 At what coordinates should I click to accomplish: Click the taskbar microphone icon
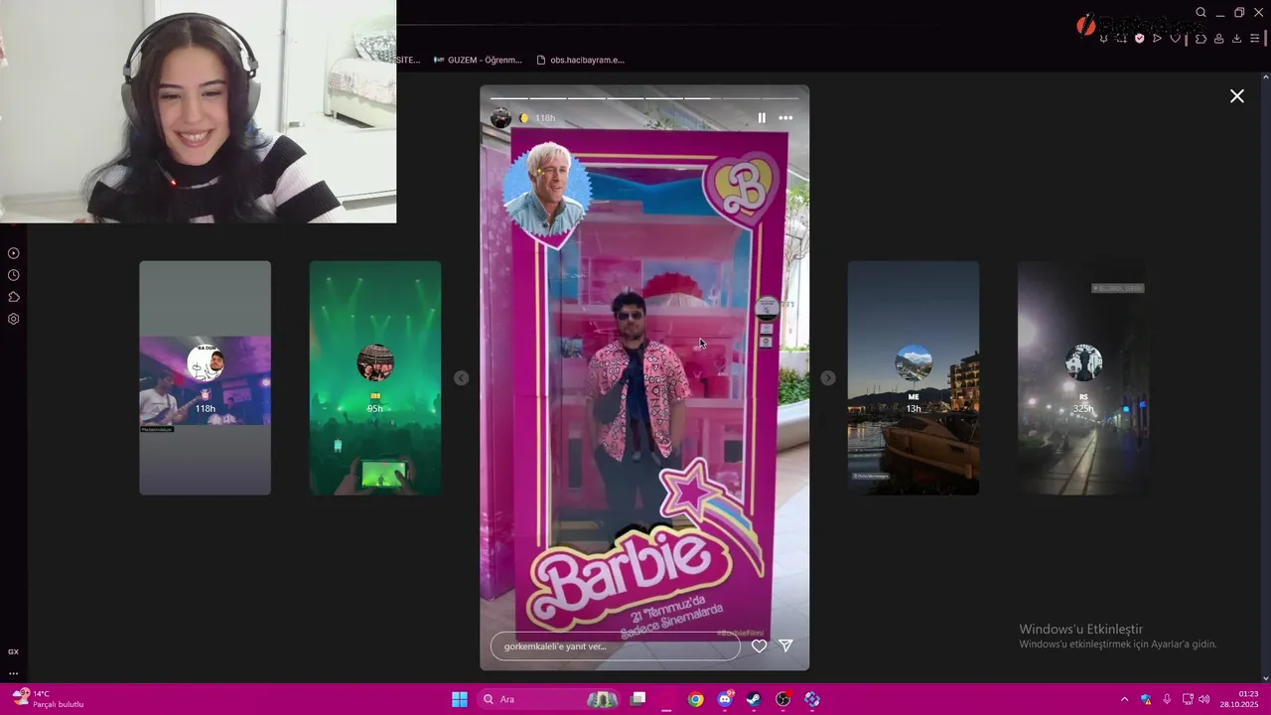(1167, 699)
